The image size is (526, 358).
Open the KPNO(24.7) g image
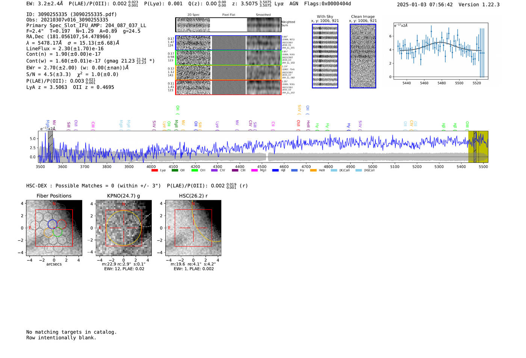coord(124,228)
